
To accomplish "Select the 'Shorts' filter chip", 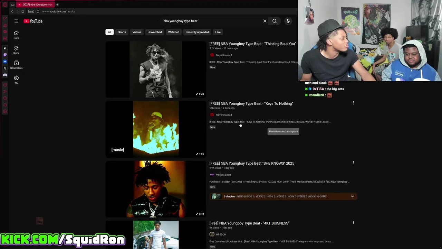I will pyautogui.click(x=122, y=32).
